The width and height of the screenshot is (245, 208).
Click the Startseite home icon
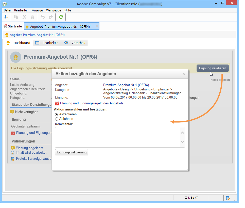[5, 26]
